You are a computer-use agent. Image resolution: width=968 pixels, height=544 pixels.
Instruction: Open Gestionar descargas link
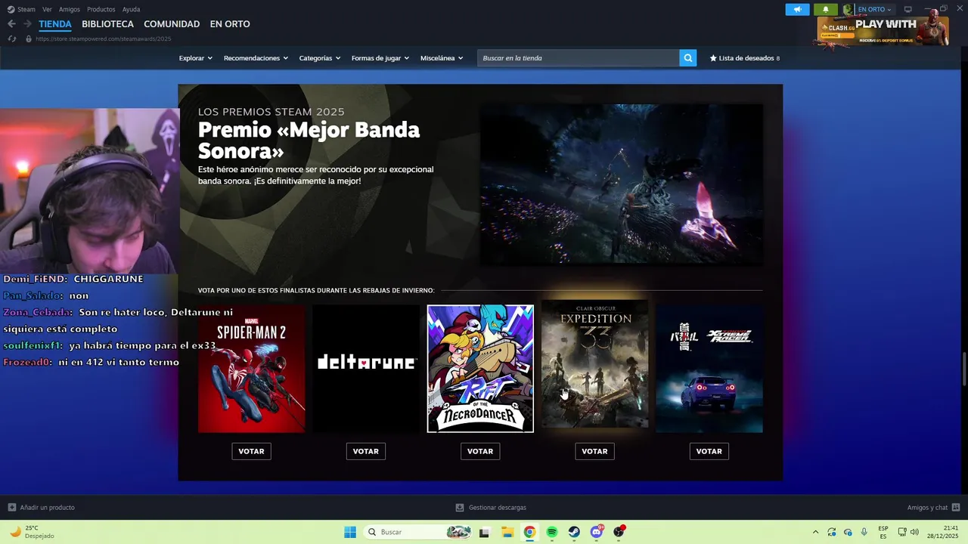[497, 508]
